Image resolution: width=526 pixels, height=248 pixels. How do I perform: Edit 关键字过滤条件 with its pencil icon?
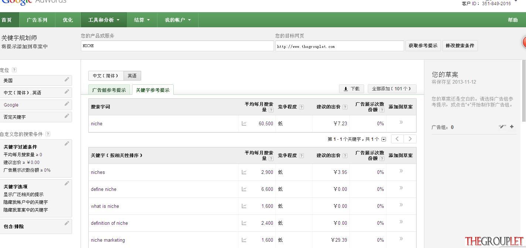pyautogui.click(x=67, y=144)
